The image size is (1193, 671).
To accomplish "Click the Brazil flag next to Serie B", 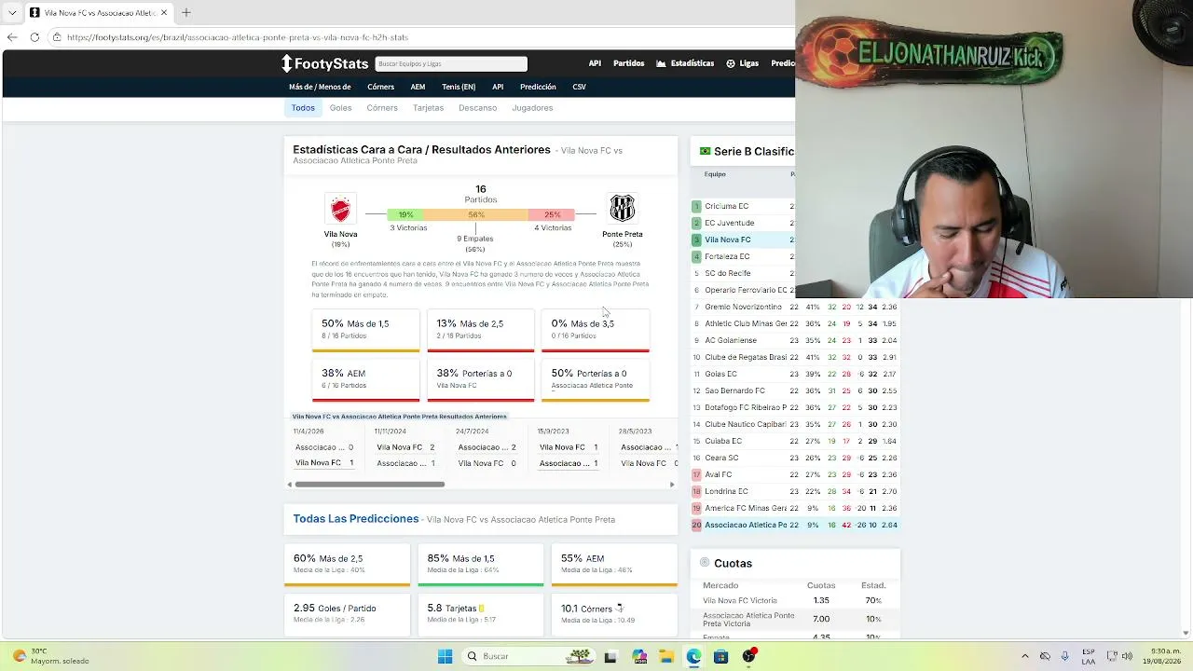I will pyautogui.click(x=705, y=151).
